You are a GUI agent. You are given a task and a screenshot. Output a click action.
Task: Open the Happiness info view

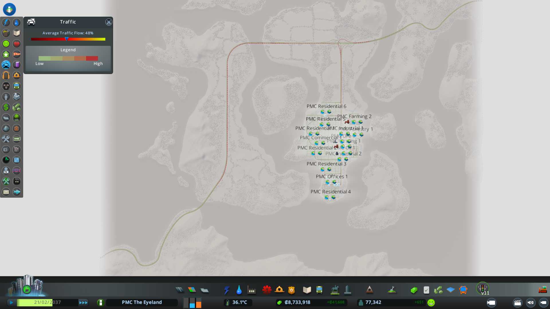(6, 43)
